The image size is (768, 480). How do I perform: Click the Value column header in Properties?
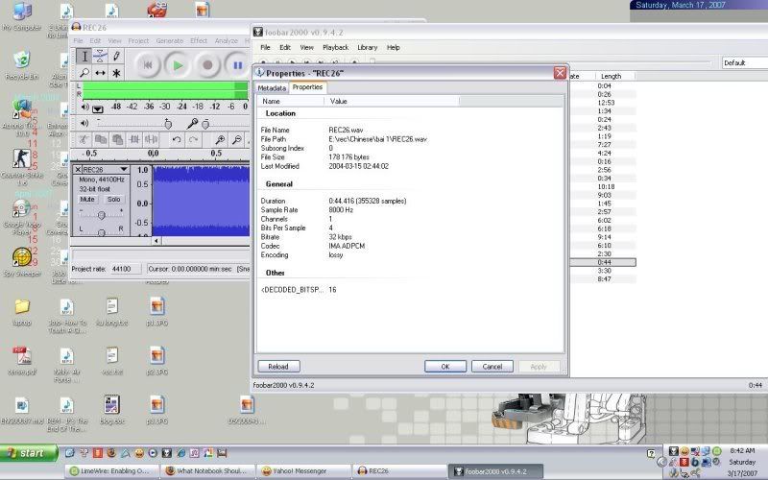(x=392, y=101)
